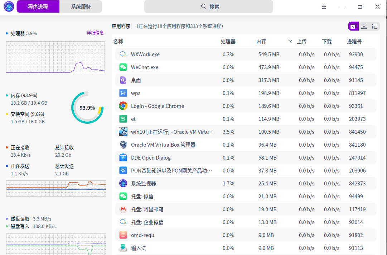Select the WeChat.exe process icon
Image resolution: width=387 pixels, height=255 pixels.
[x=123, y=67]
